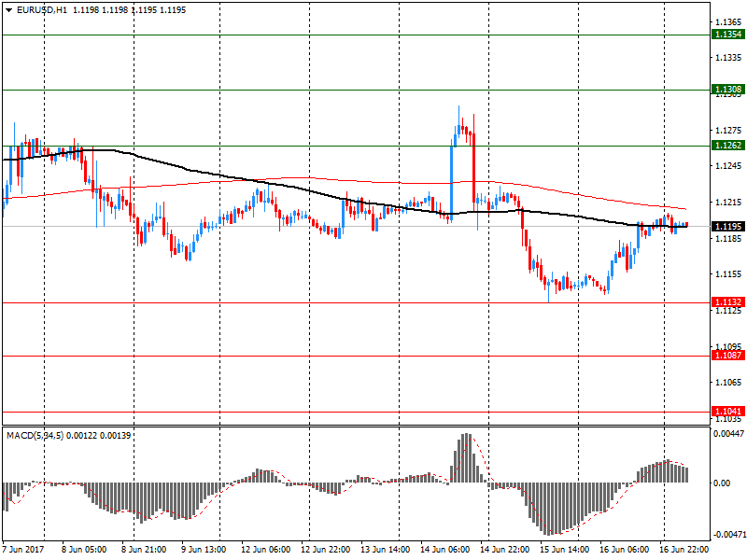747x560 pixels.
Task: Open the EURUSD,H1 chart dropdown arrow
Action: pos(8,10)
